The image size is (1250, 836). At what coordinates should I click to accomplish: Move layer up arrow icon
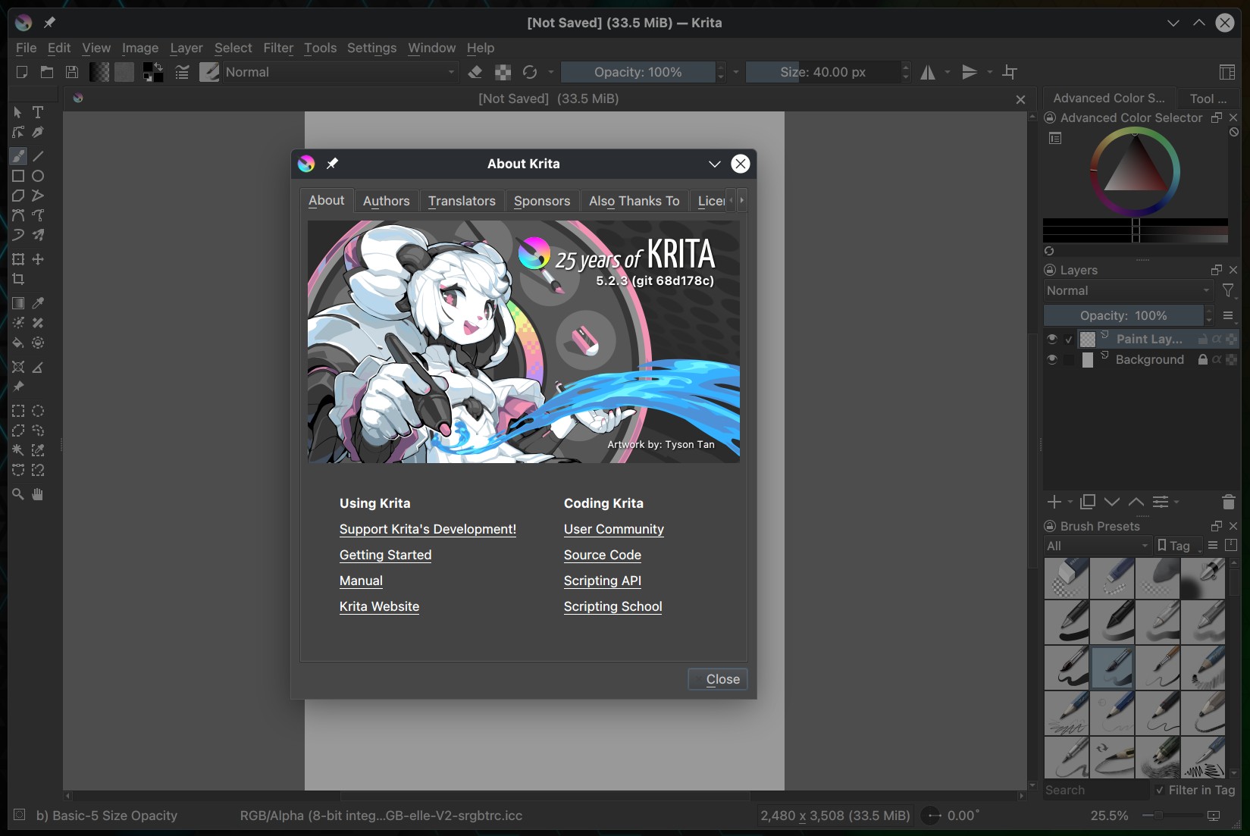pyautogui.click(x=1136, y=502)
